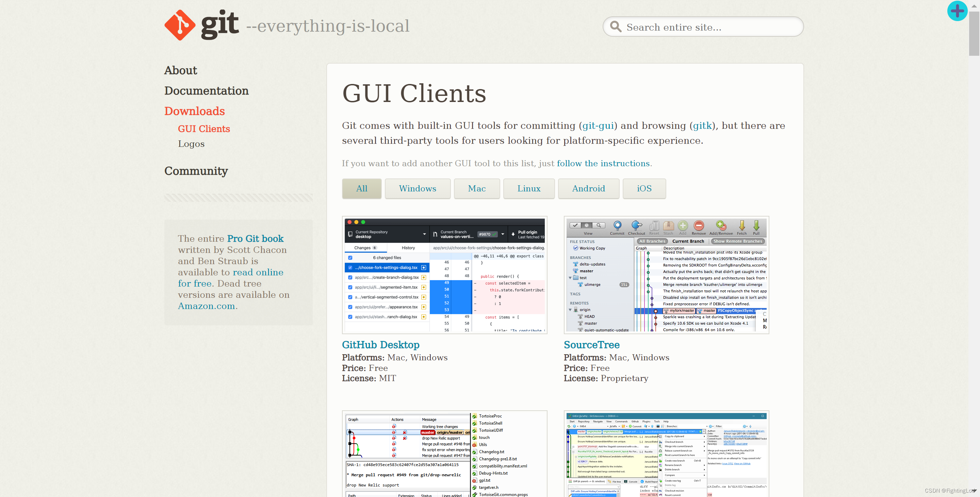980x497 pixels.
Task: Open the GitHub Desktop title link
Action: coord(381,345)
